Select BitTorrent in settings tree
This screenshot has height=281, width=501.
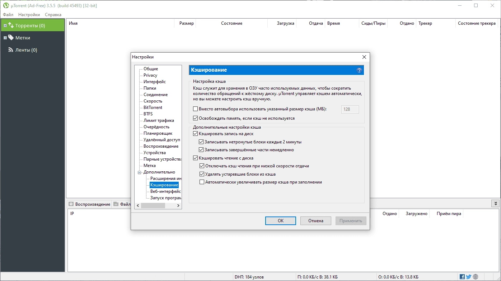tap(153, 108)
